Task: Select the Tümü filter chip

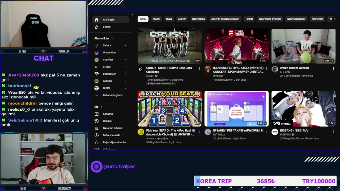Action: coord(143,19)
